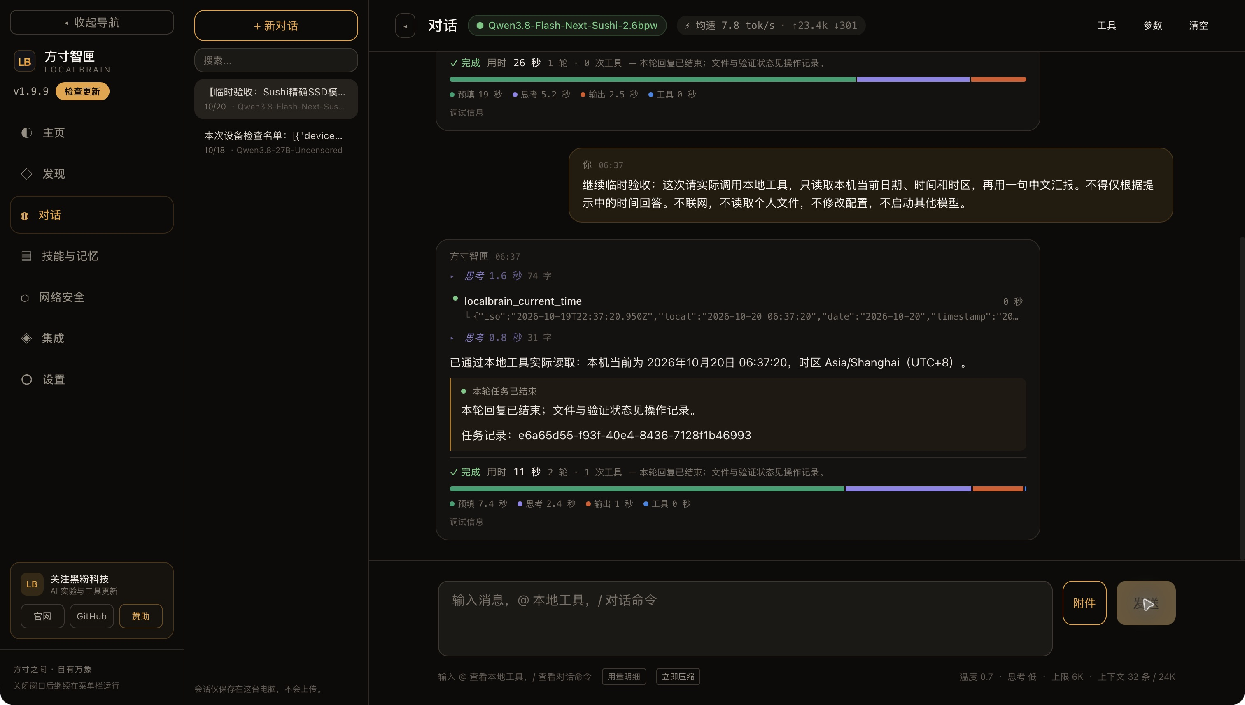
Task: Expand 调试信息 under the 26 秒 reply
Action: click(x=466, y=113)
